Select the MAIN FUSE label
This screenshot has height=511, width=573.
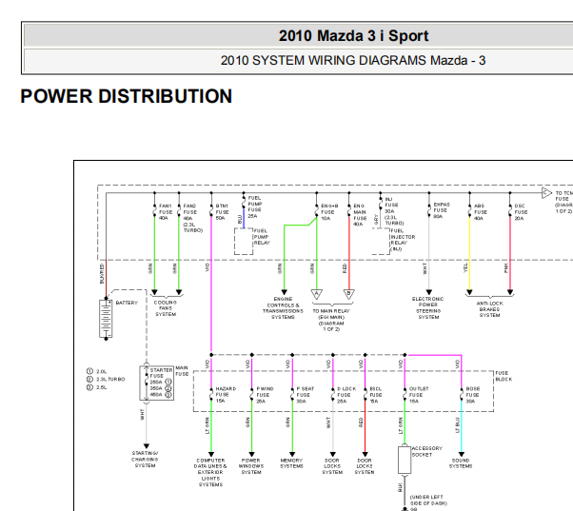click(x=182, y=371)
